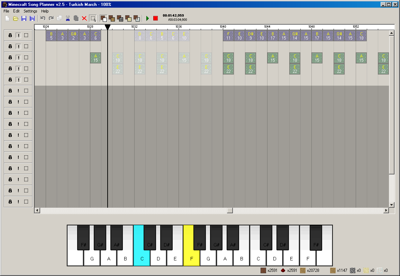Click the horizontal scrollbar left arrow

point(37,210)
